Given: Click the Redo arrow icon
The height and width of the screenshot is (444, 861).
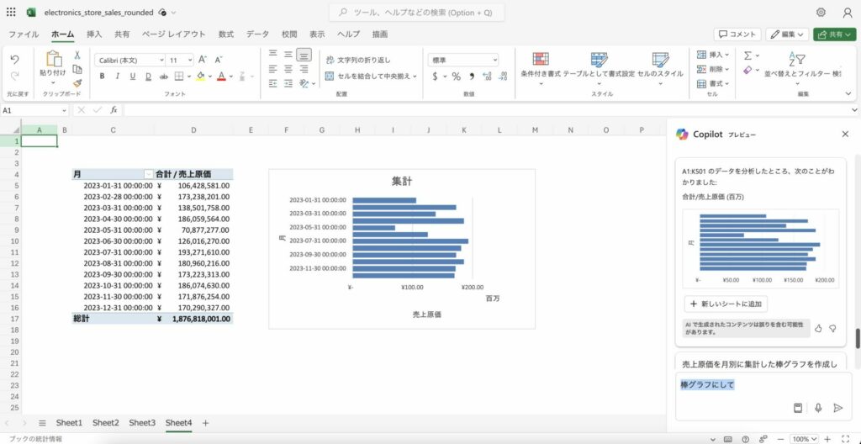Looking at the screenshot, I should (15, 76).
